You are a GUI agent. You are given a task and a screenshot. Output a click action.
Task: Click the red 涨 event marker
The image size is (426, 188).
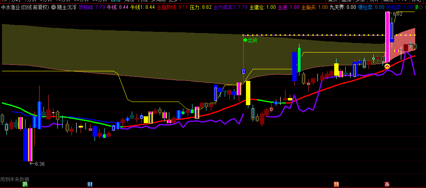pos(387,184)
